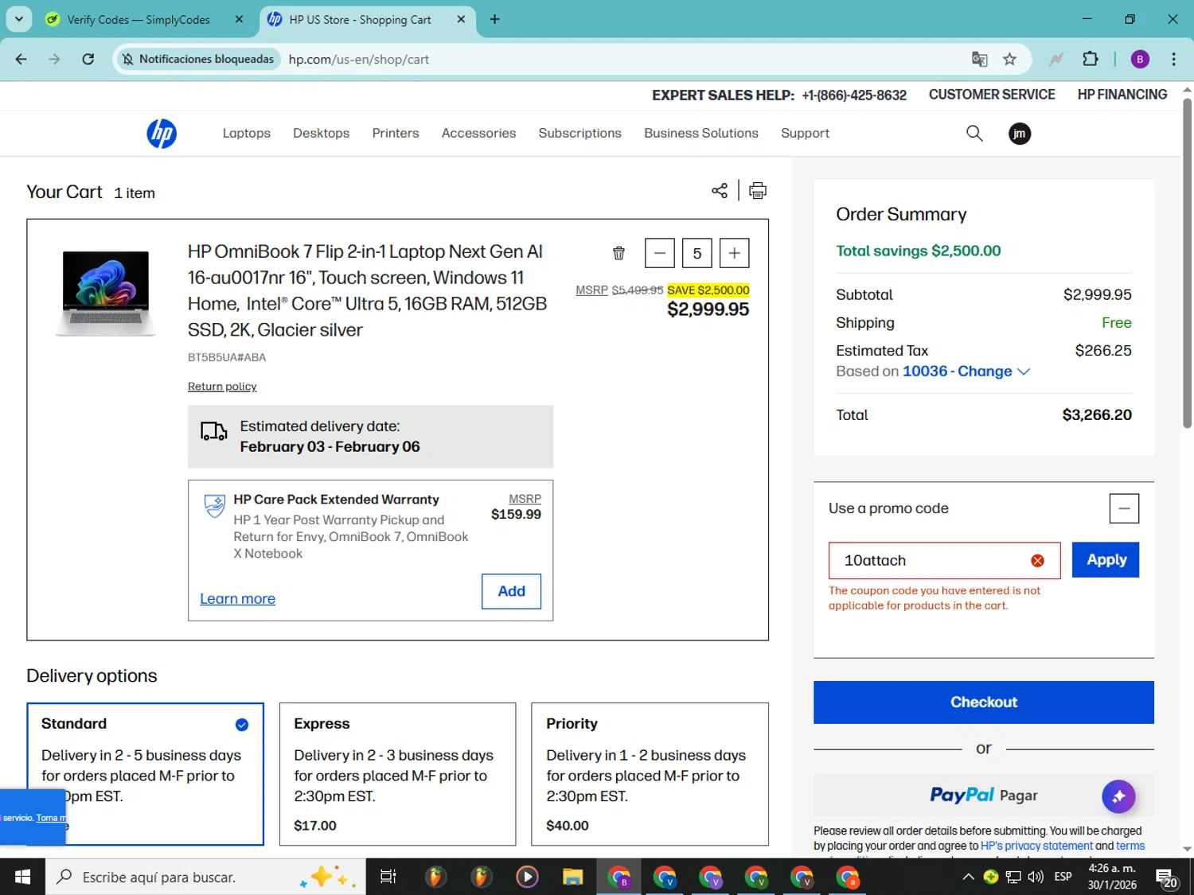Click the browser address bar URL
This screenshot has width=1194, height=895.
(x=359, y=60)
